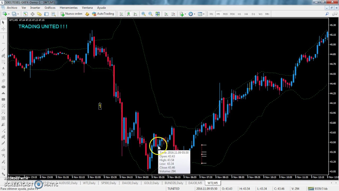Click the TUNITED profile in status bar
The image size is (339, 191).
click(173, 189)
